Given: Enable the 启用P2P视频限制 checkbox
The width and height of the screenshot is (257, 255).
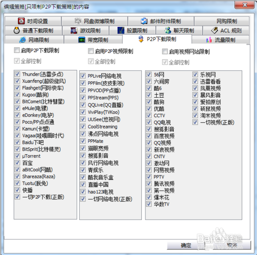Looking at the screenshot, I should pyautogui.click(x=90, y=51).
